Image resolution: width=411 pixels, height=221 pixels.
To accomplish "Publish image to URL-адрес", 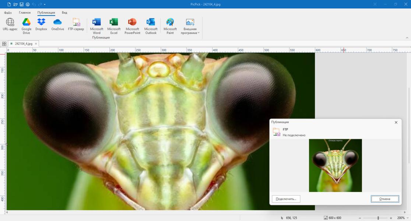I will pos(10,25).
